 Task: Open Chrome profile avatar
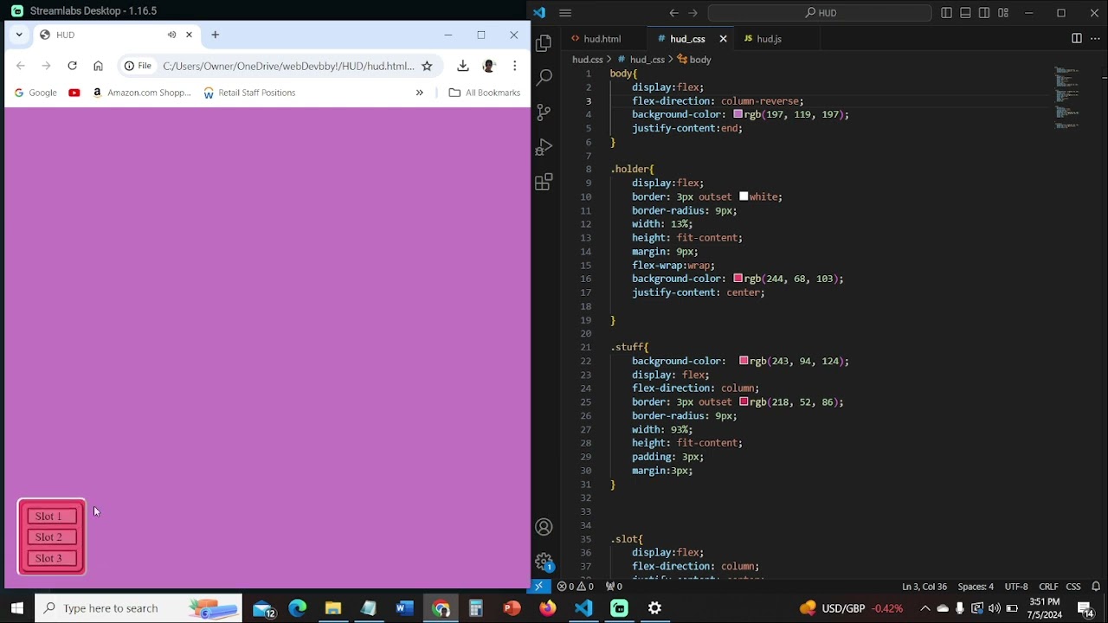(489, 66)
